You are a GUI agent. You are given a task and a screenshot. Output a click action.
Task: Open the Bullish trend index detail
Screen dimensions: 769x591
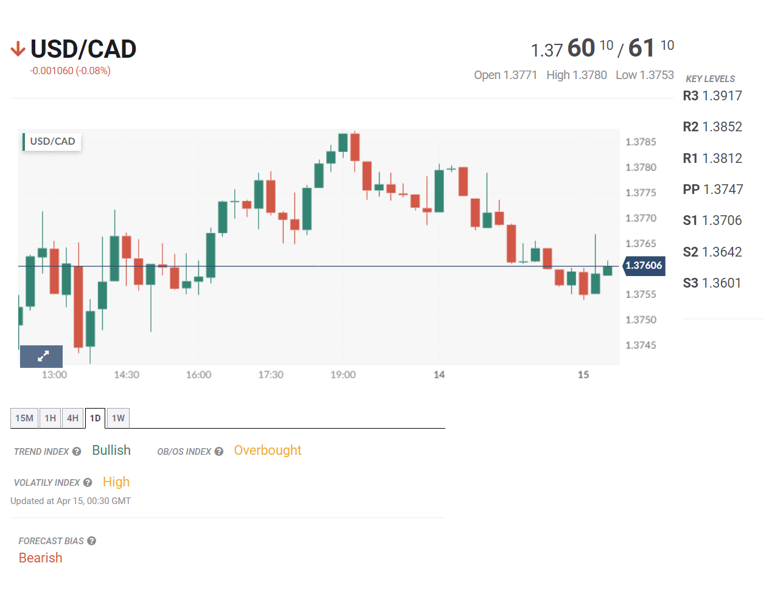click(111, 450)
